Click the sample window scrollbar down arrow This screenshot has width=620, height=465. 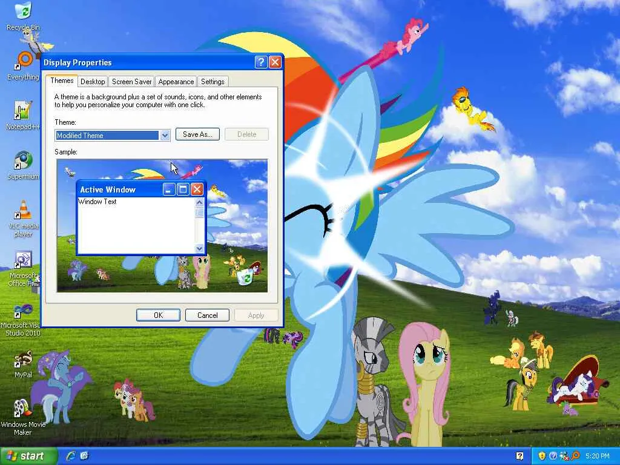[x=199, y=249]
